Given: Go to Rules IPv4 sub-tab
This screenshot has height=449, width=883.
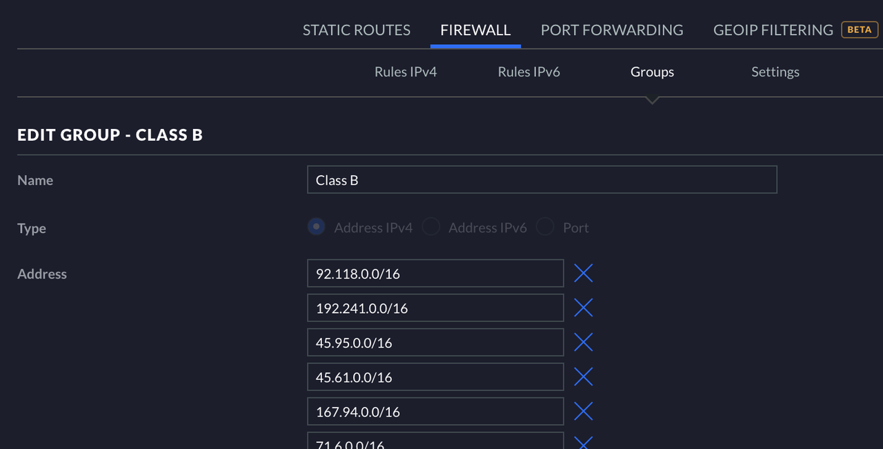Looking at the screenshot, I should 406,72.
